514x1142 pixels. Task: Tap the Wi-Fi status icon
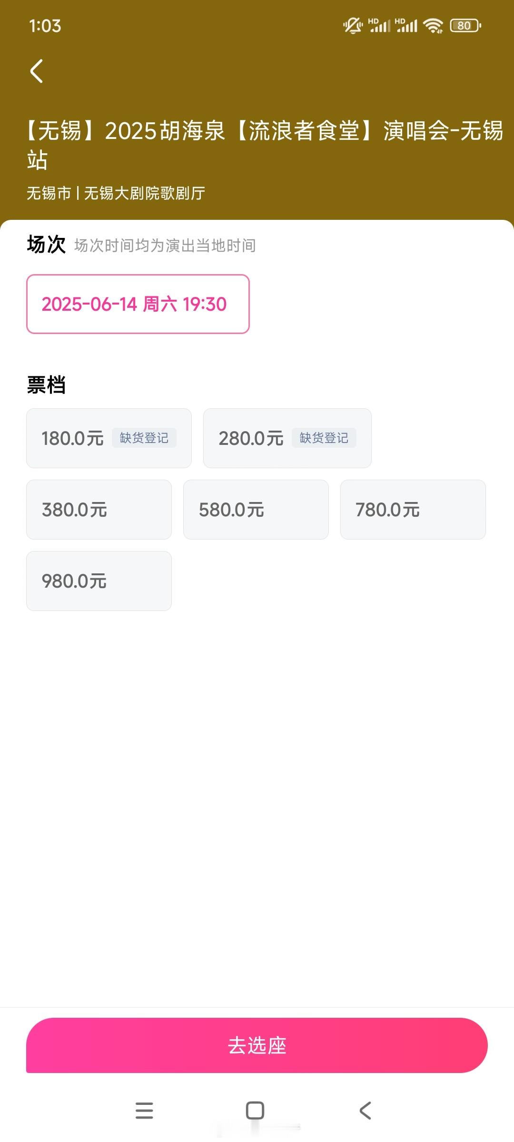tap(434, 26)
